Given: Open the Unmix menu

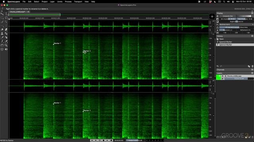Looking at the screenshot, I should pos(60,2).
